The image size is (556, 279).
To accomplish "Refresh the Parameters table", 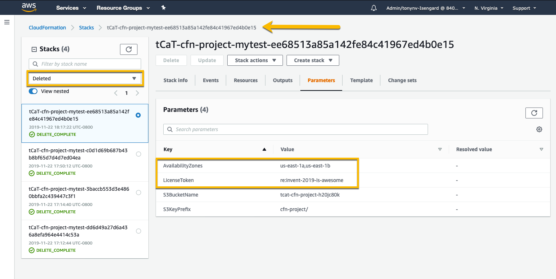I will (x=534, y=113).
